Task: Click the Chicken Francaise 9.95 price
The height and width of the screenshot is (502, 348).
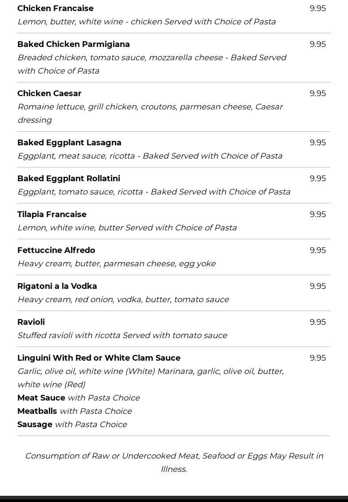Action: (317, 8)
